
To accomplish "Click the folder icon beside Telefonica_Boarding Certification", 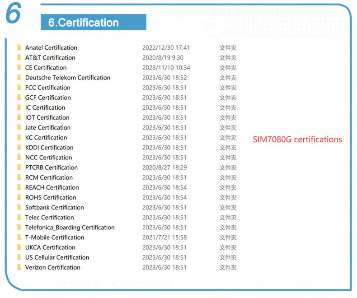I will coord(19,228).
